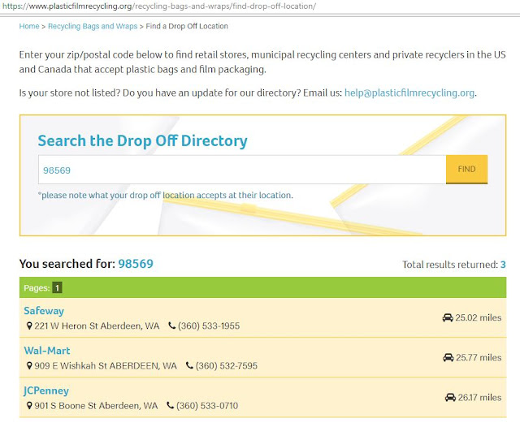
Task: Go to Recycling Bags and Wraps breadcrumb
Action: [93, 26]
